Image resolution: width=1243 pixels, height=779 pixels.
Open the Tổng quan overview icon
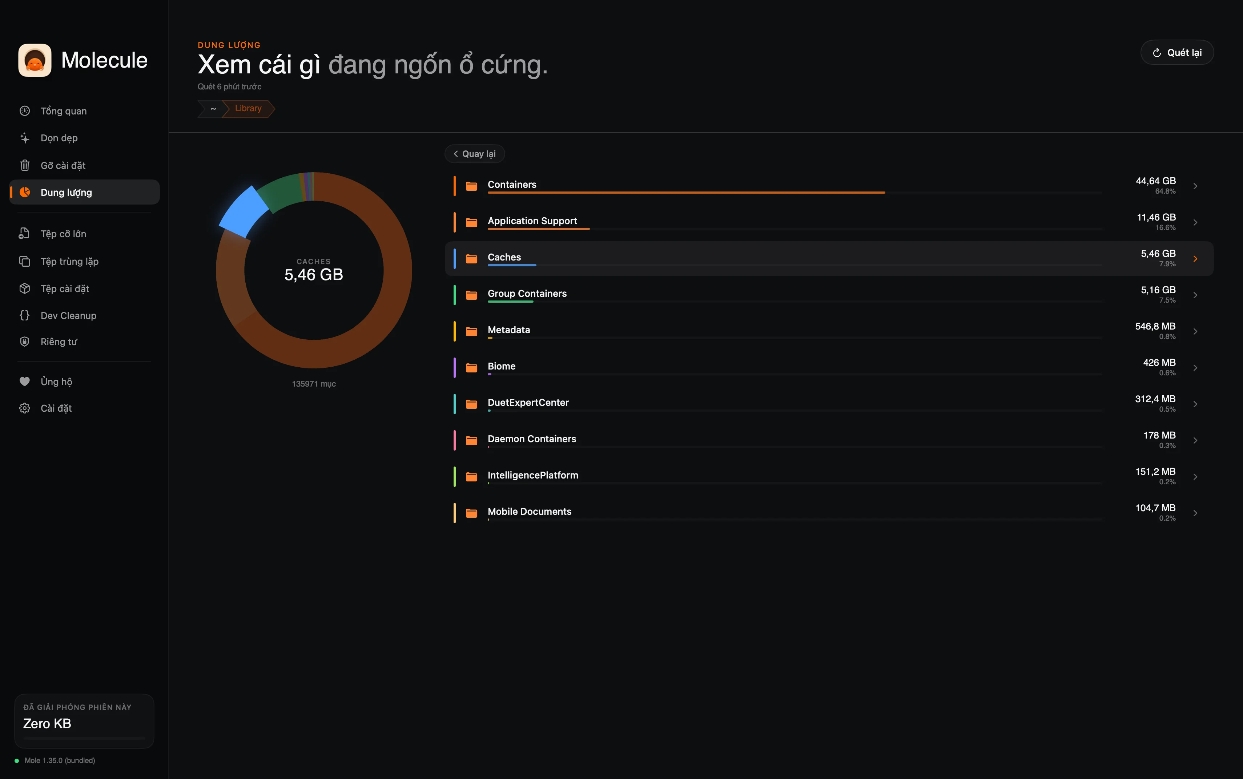coord(25,111)
